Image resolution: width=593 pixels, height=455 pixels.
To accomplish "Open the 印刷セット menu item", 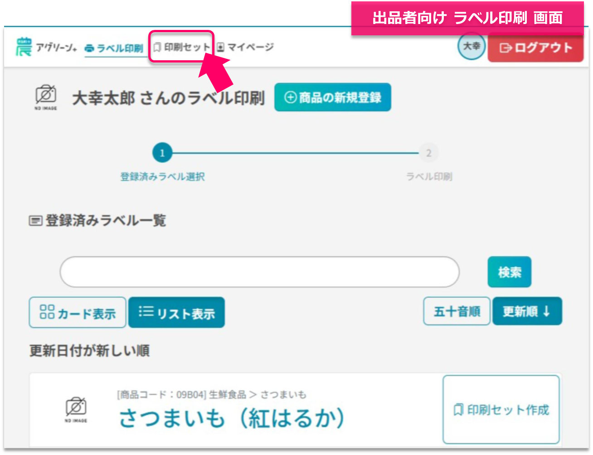I will click(182, 47).
